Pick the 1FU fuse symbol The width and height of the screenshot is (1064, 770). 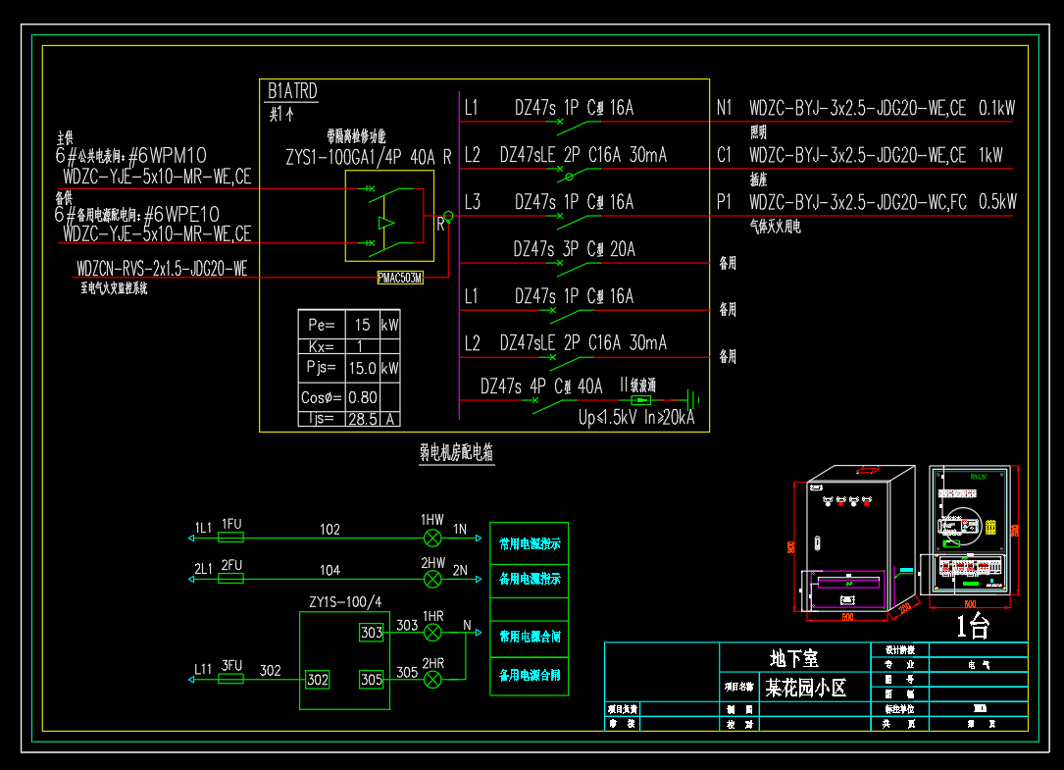tap(230, 538)
